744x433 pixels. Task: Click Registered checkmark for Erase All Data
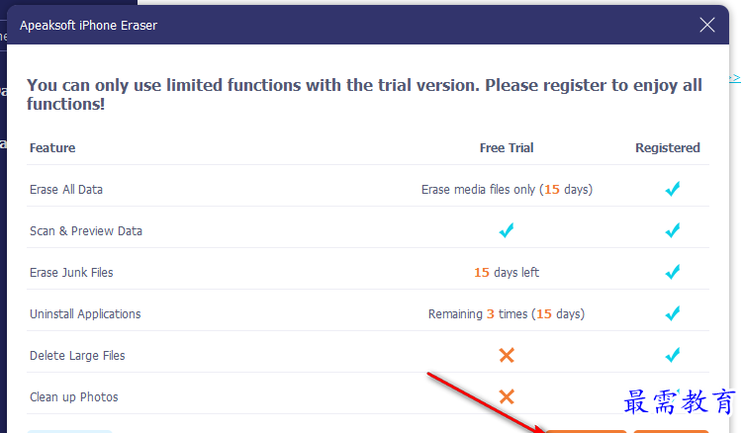click(673, 189)
